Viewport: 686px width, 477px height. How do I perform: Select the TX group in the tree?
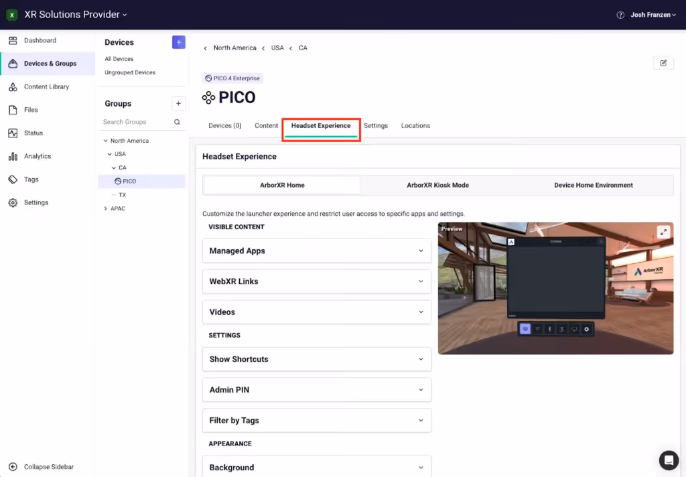122,195
